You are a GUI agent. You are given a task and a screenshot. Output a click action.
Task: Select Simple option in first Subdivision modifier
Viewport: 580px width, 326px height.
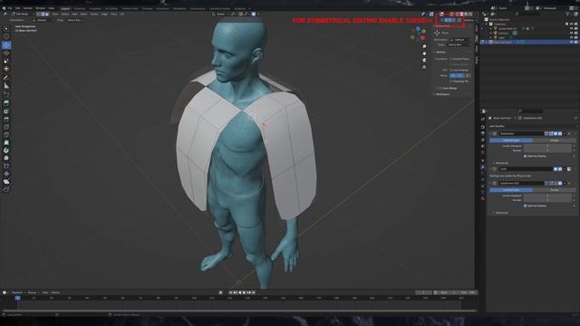[x=554, y=140]
